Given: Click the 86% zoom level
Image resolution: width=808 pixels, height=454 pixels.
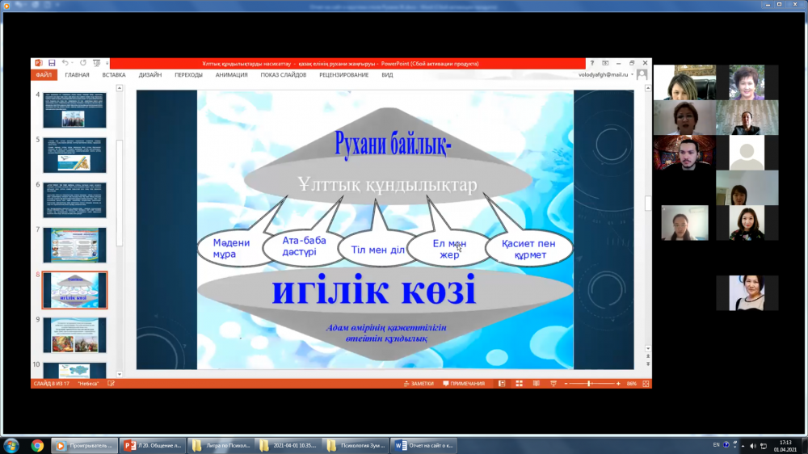Looking at the screenshot, I should (x=631, y=384).
